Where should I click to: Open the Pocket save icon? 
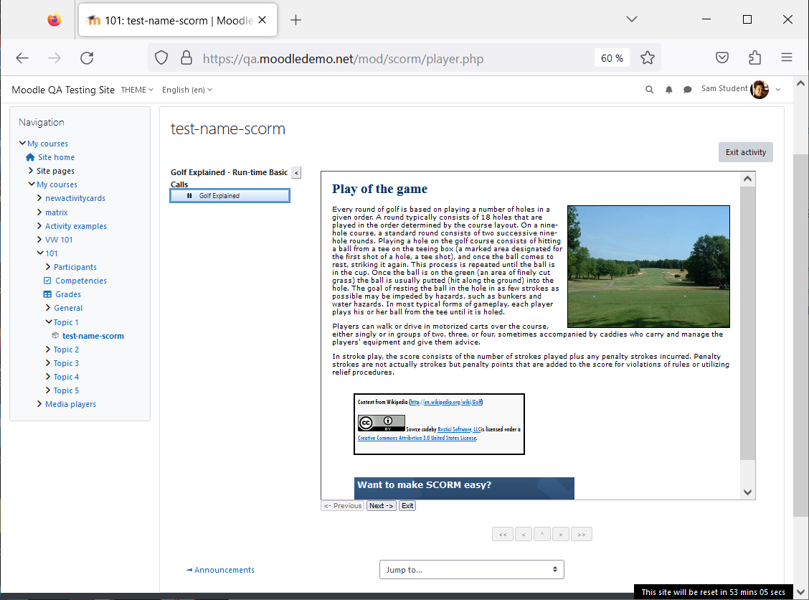coord(722,58)
